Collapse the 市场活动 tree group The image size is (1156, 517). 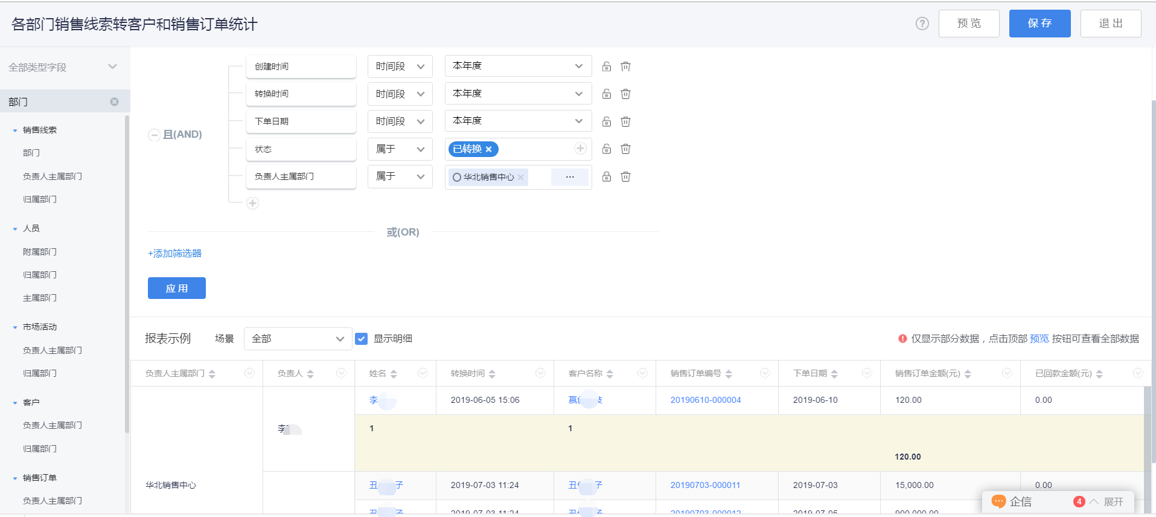[15, 327]
